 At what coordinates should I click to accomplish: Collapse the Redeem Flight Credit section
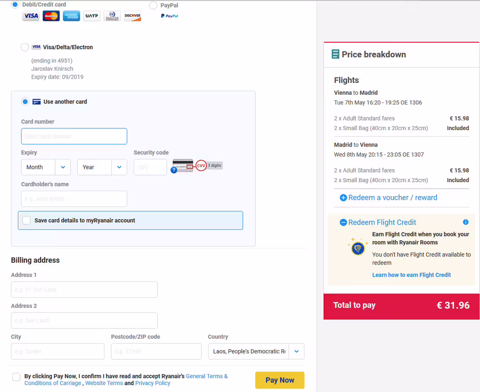click(x=378, y=222)
